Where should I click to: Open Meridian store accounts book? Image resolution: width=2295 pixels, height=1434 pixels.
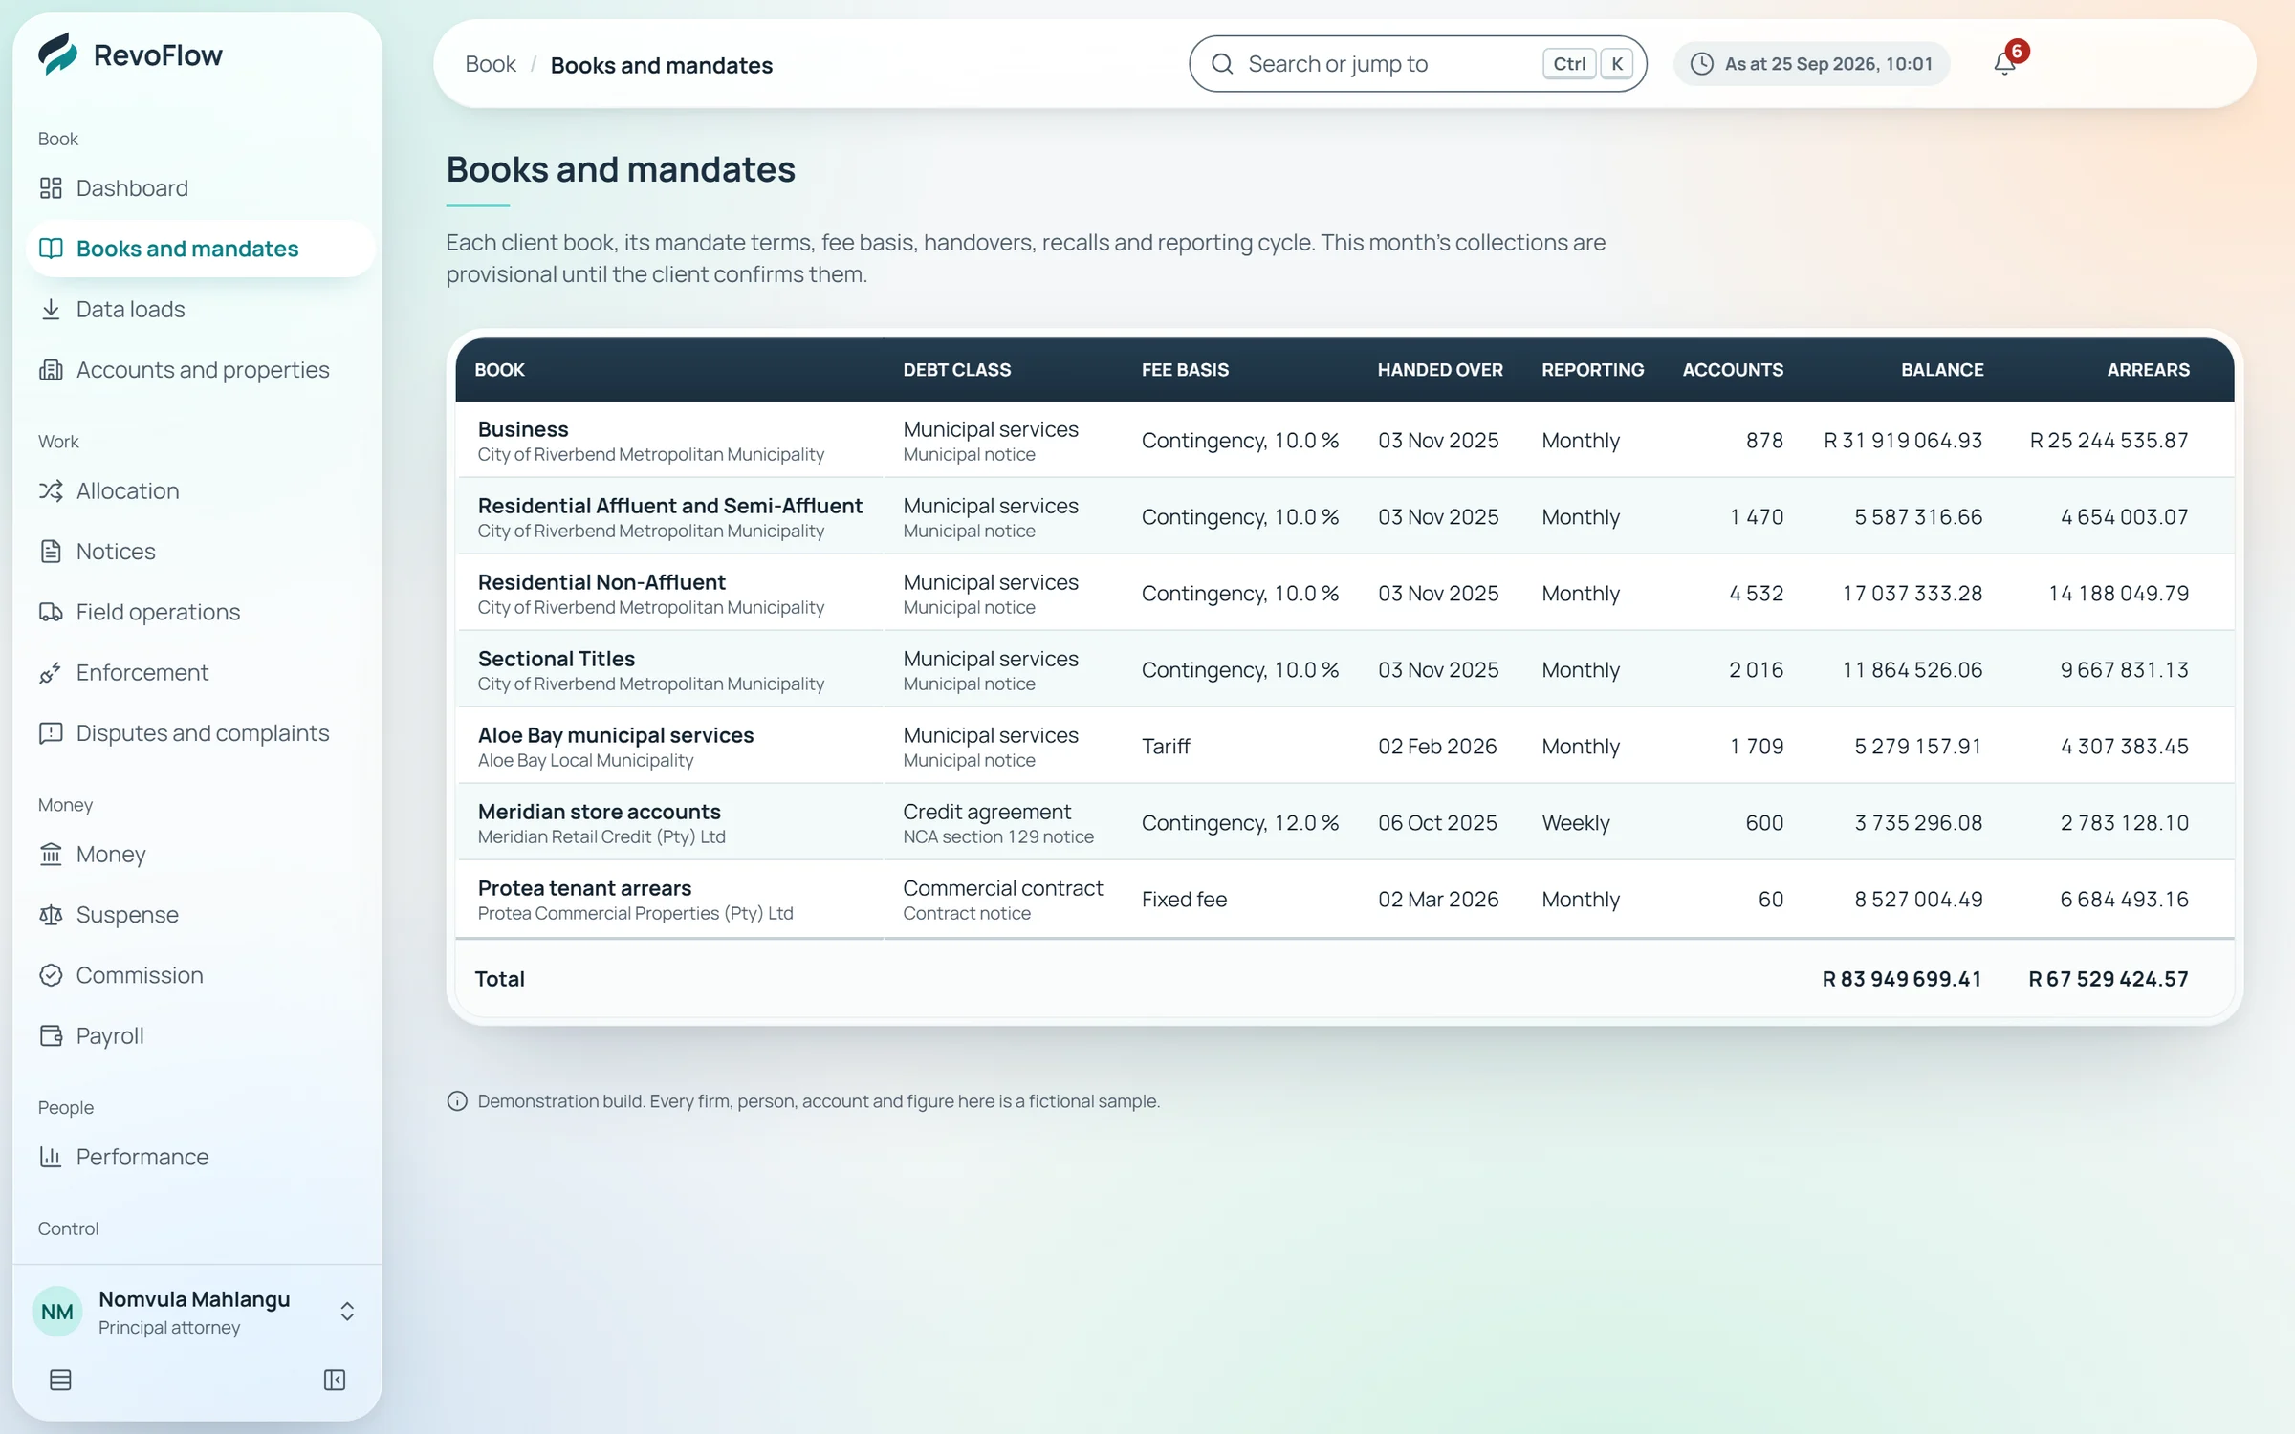pos(1344,822)
